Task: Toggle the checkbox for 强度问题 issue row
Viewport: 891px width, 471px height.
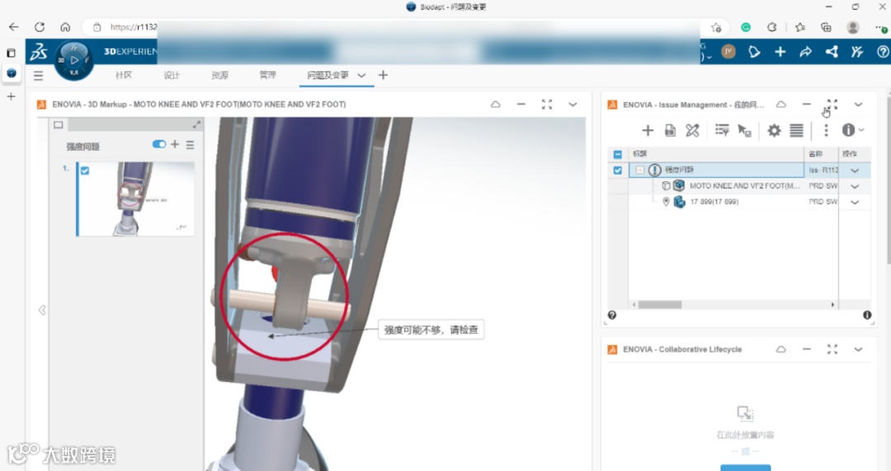Action: (618, 170)
